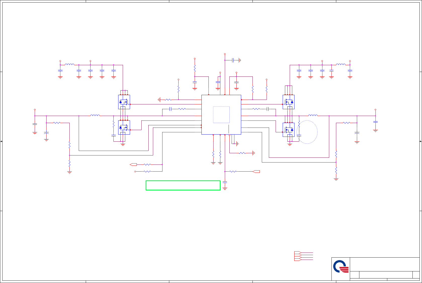Select the left-pointing off-page connector left of the IC
The width and height of the screenshot is (422, 283).
(133, 165)
